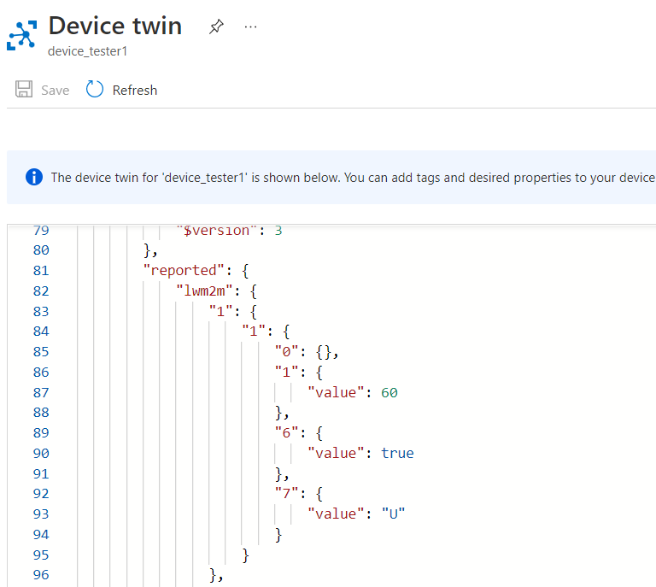Click the "1" key on line 83

220,311
